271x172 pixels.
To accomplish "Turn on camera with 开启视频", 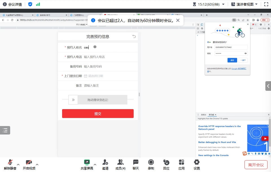I will 29,164.
